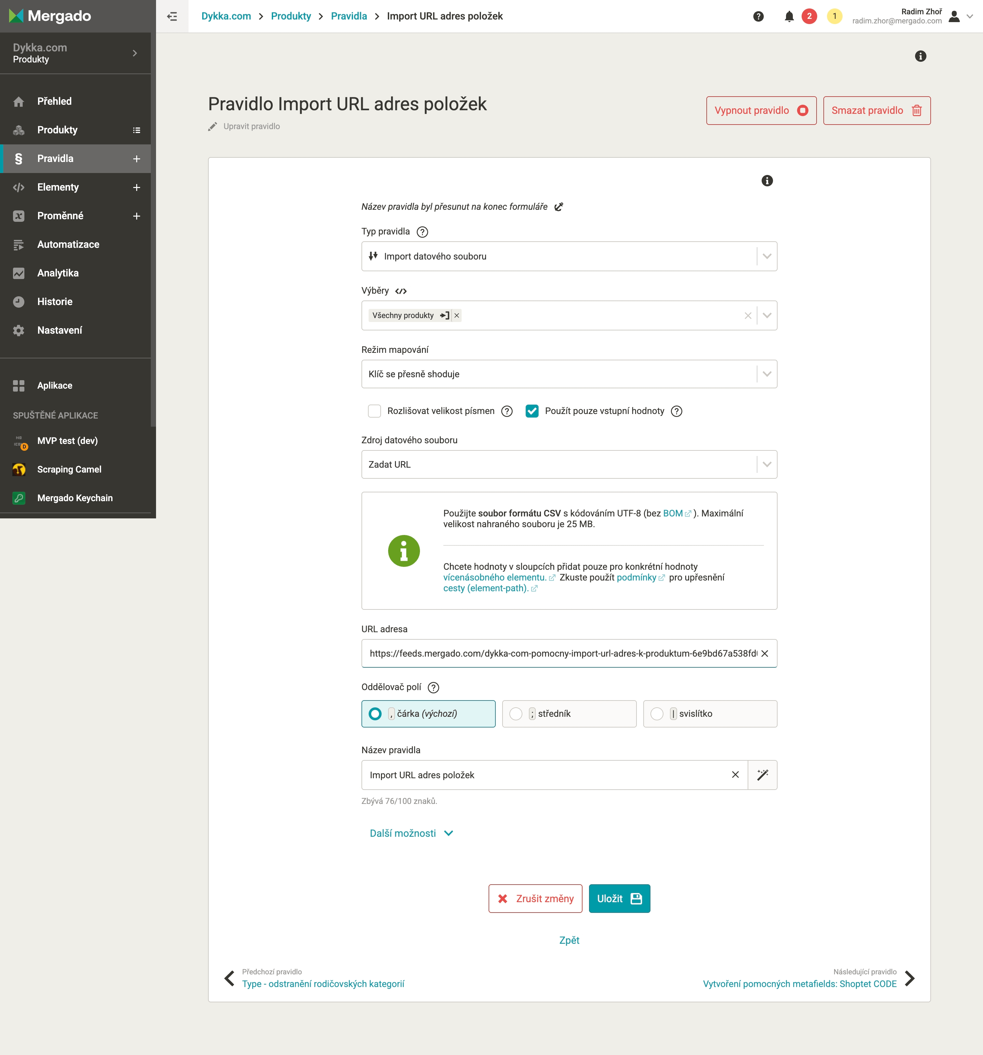Click the help icon next to Typ pravidla
The image size is (983, 1055).
[422, 232]
